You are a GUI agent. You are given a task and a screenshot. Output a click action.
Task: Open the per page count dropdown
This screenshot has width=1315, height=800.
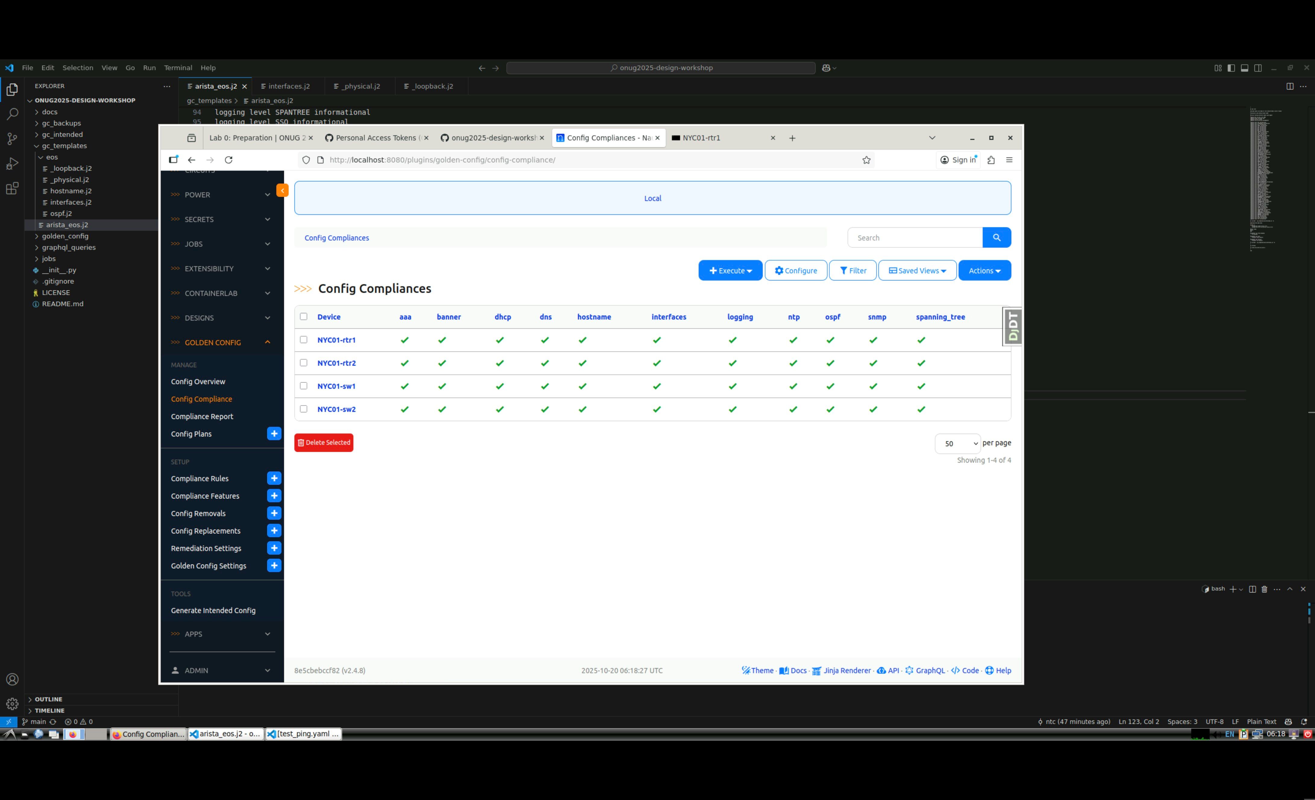[x=957, y=444]
